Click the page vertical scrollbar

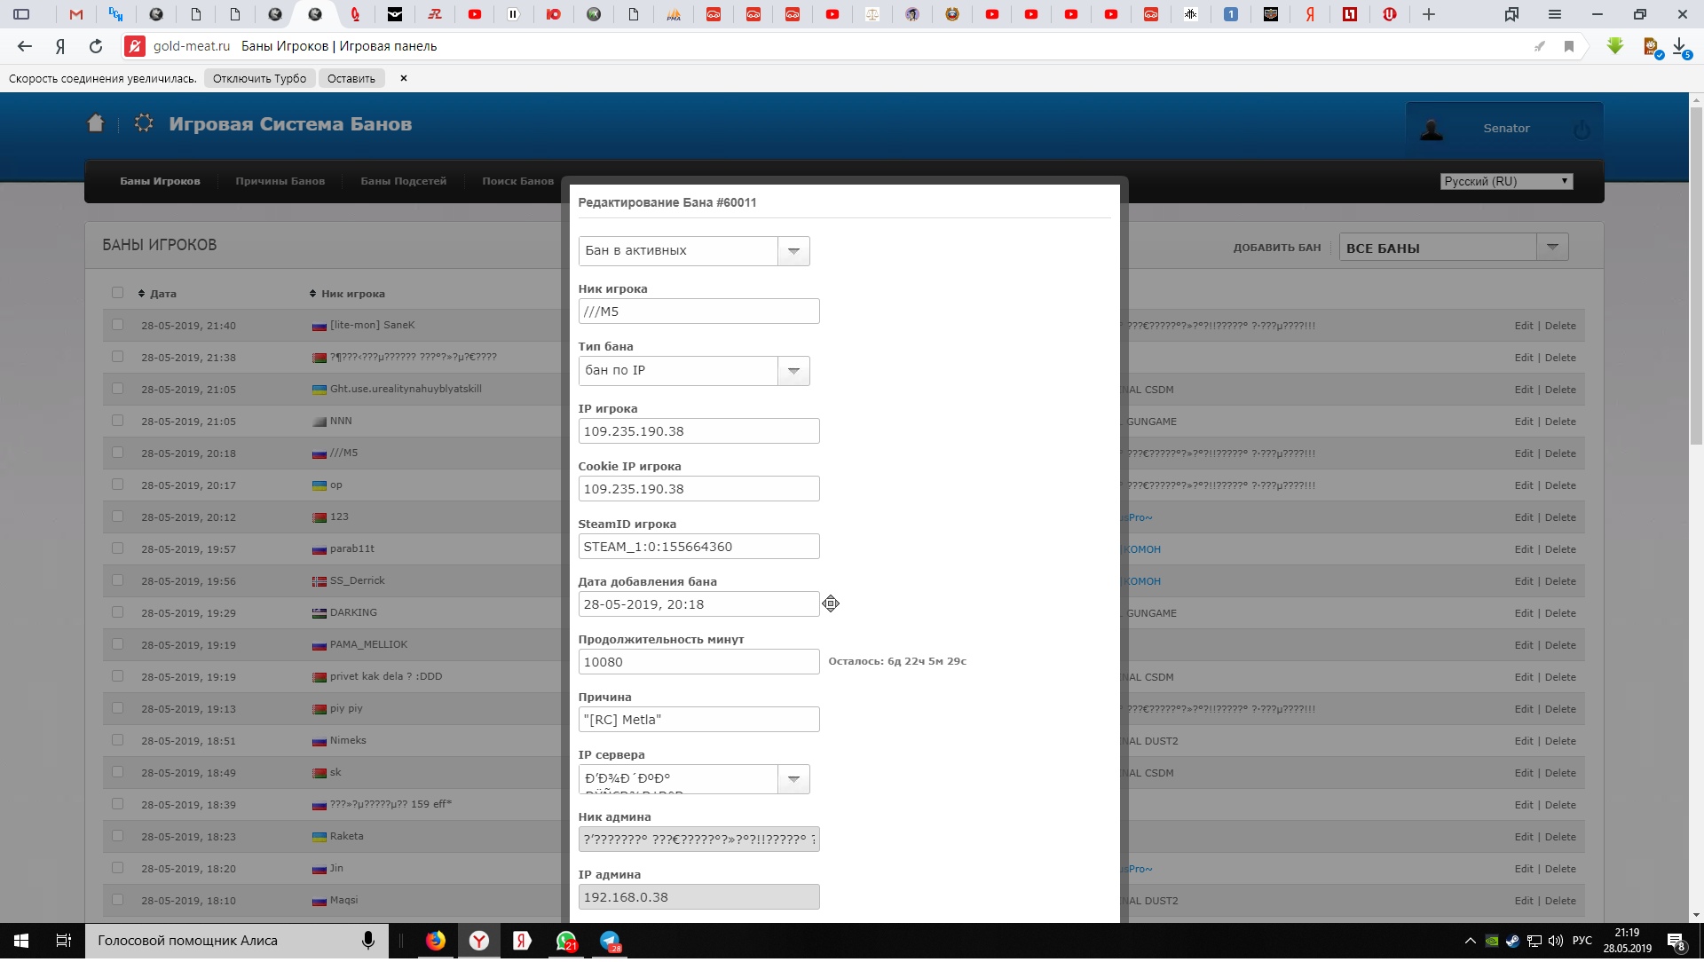[x=1696, y=275]
